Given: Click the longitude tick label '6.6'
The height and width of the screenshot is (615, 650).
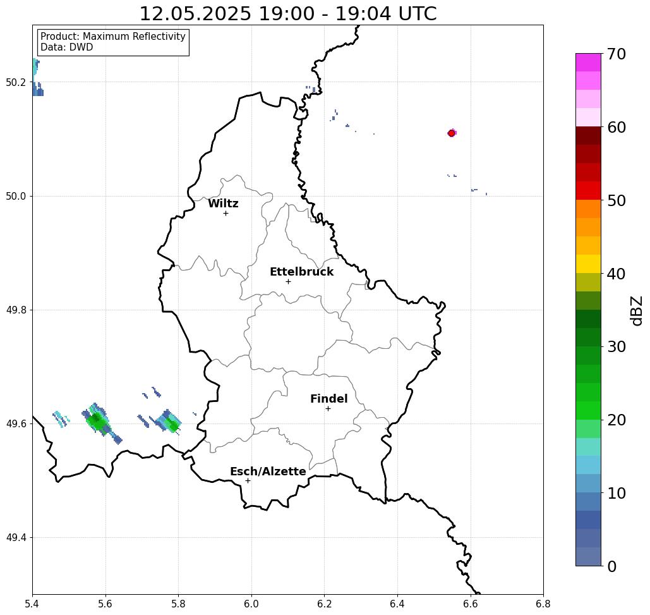Looking at the screenshot, I should click(471, 604).
